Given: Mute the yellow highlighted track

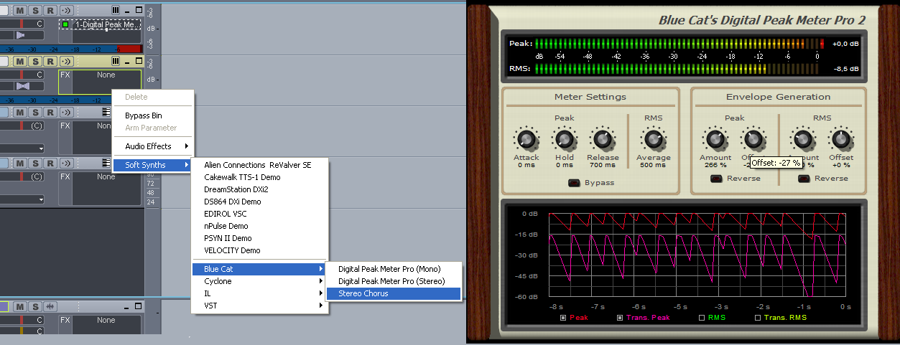Looking at the screenshot, I should [x=21, y=61].
